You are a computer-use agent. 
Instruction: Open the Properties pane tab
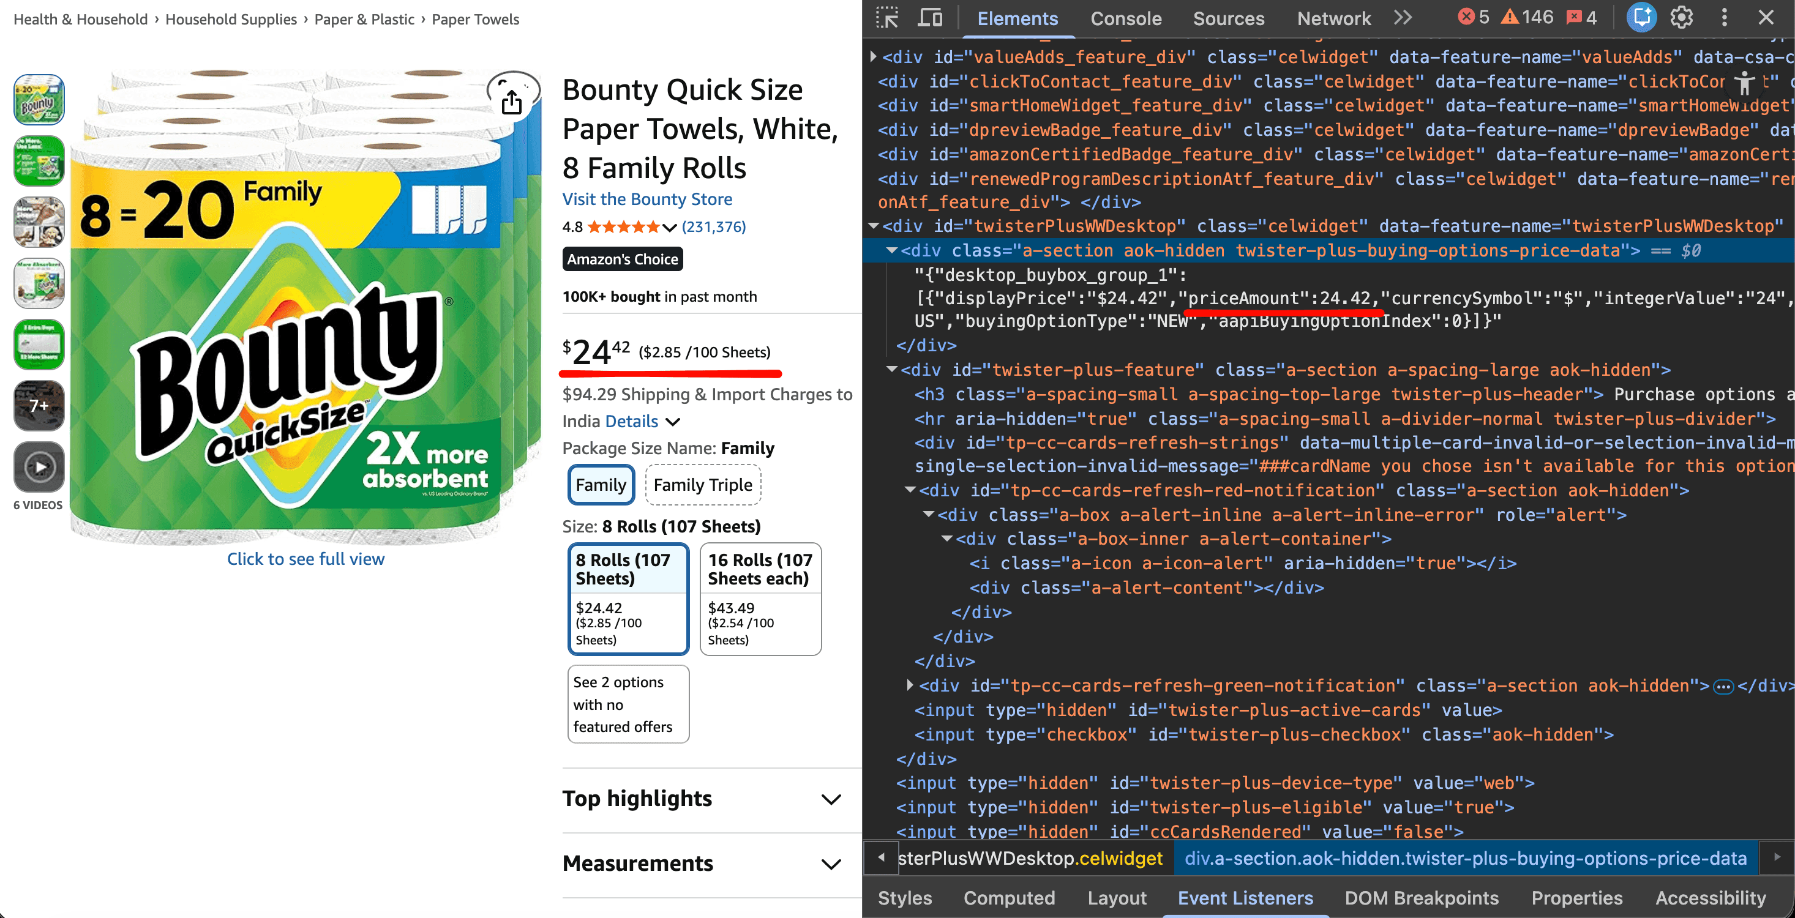pyautogui.click(x=1577, y=898)
